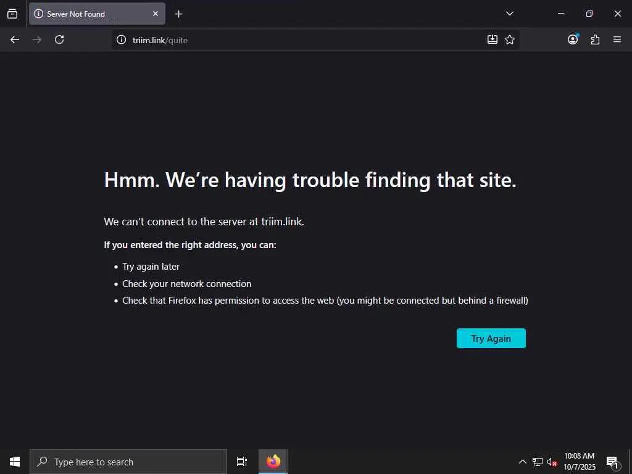This screenshot has width=632, height=474.
Task: Go back one page
Action: point(15,39)
